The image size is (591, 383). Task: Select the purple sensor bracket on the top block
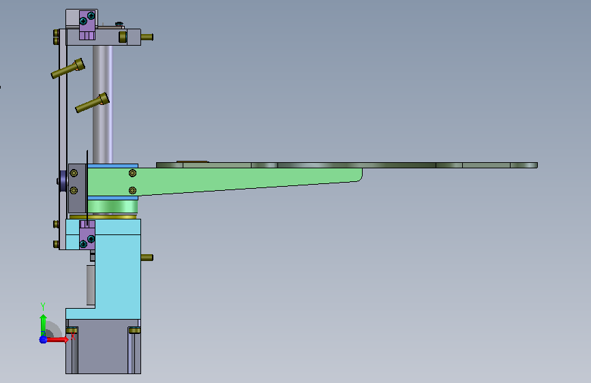point(87,25)
